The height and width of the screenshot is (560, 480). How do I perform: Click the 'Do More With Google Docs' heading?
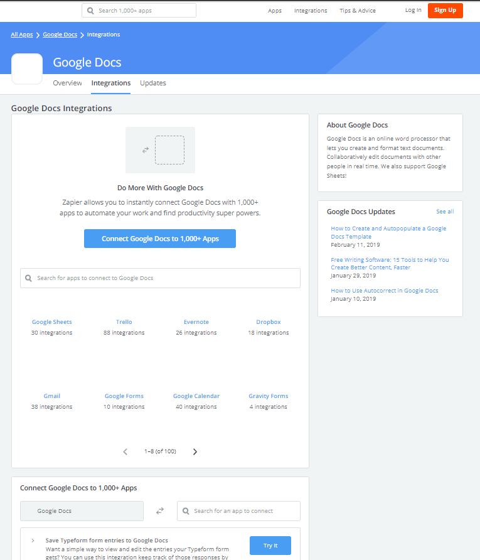pos(160,188)
